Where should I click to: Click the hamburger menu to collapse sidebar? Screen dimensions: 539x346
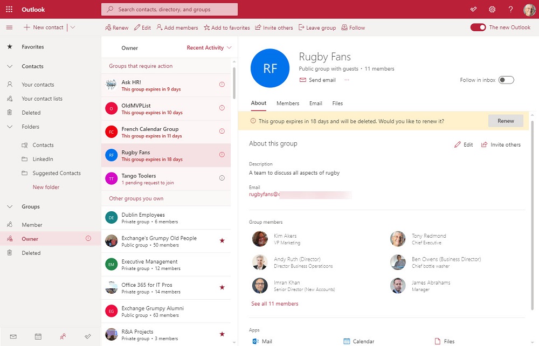tap(9, 27)
